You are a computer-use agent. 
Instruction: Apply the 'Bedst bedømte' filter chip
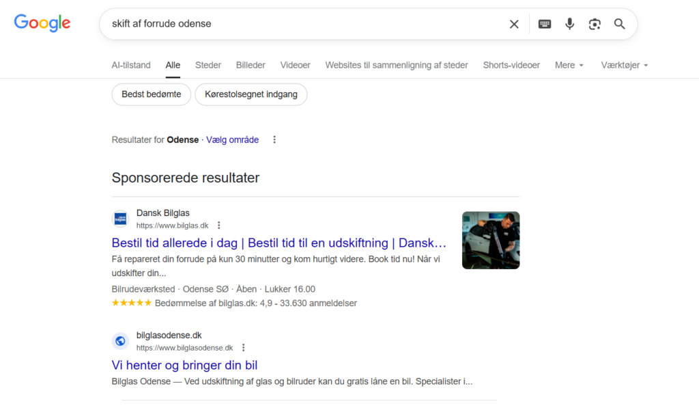click(151, 94)
